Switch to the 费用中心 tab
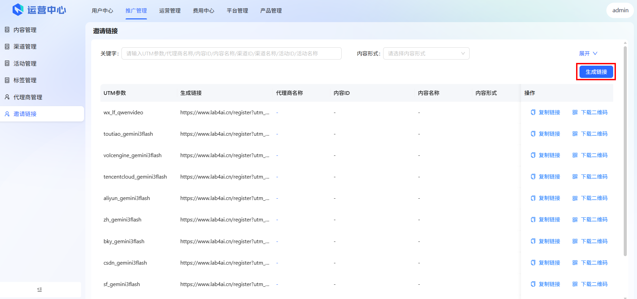 pos(203,11)
